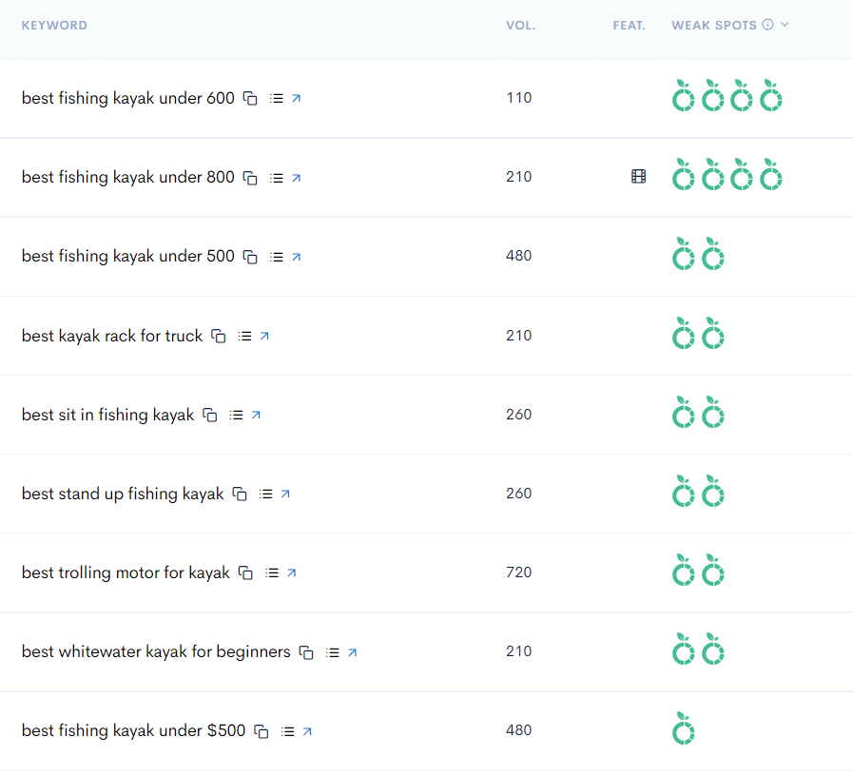Click fourth weak spot fruit for "under 800" row
Viewport: 853px width, 776px height.
(770, 175)
